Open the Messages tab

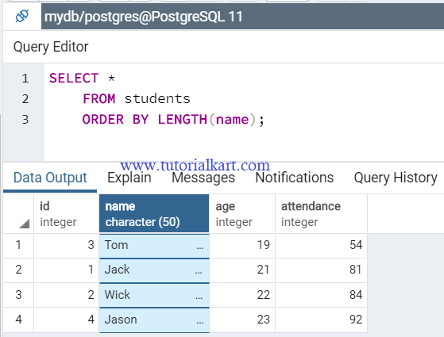tap(203, 178)
